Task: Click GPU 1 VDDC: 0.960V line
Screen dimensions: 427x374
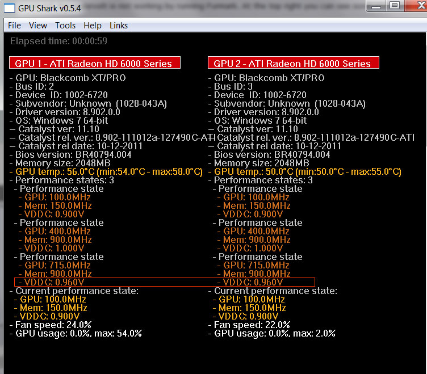Action: pos(52,282)
